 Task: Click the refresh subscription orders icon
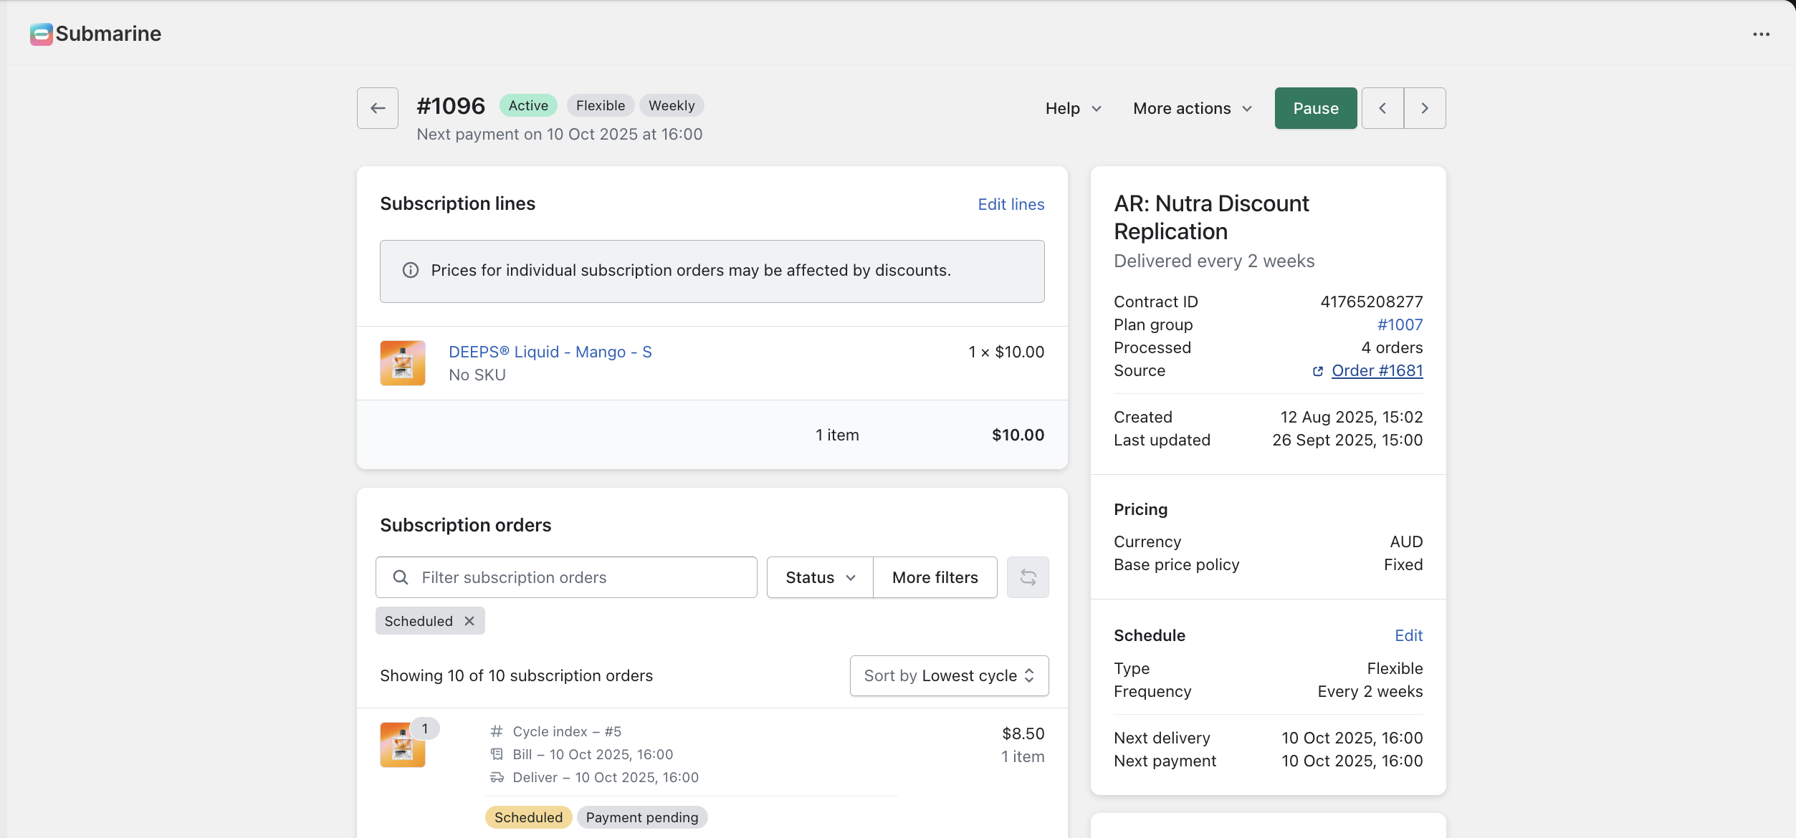click(x=1028, y=577)
